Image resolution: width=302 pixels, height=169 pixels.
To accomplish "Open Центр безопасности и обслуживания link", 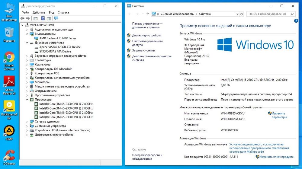I will [147, 157].
